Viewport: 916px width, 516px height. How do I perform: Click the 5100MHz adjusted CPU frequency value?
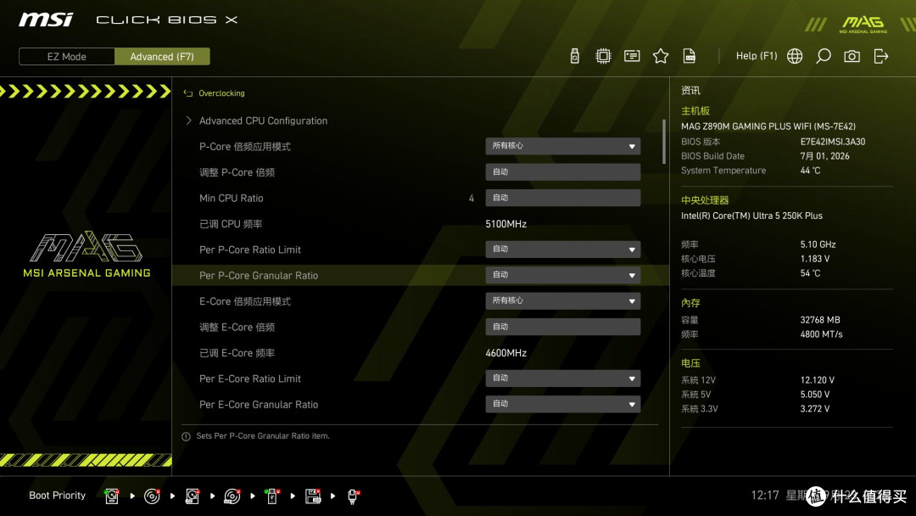505,224
